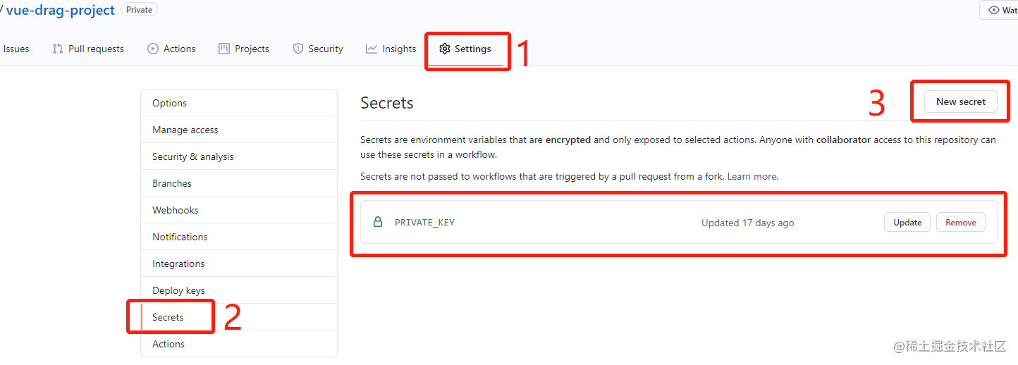This screenshot has height=365, width=1018.
Task: Click the Pull requests icon
Action: [x=58, y=49]
